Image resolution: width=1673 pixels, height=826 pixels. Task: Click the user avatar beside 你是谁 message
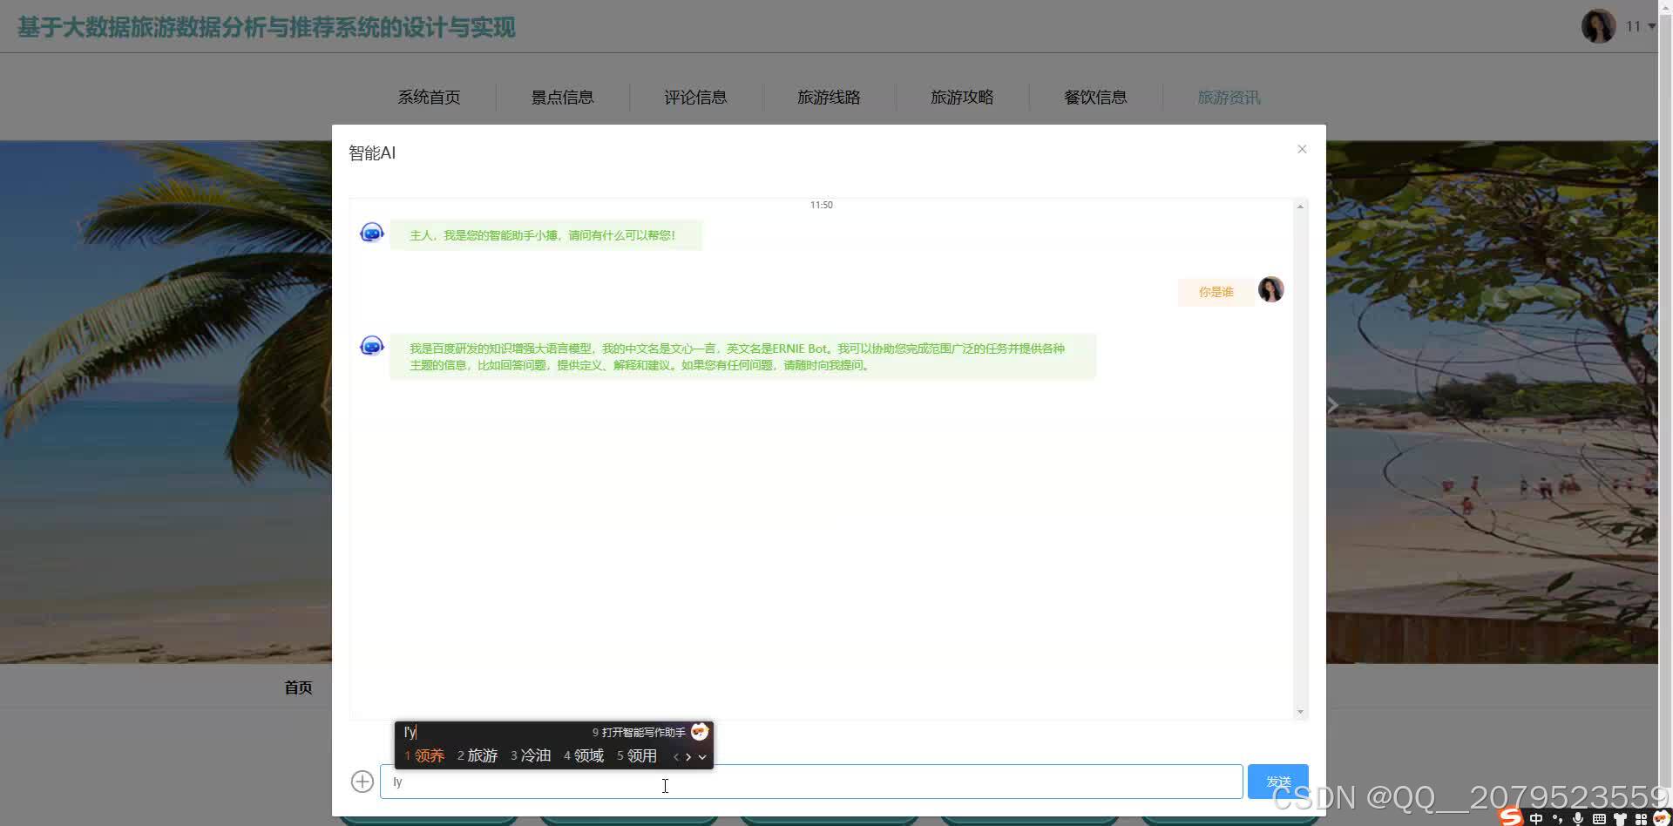click(x=1270, y=289)
